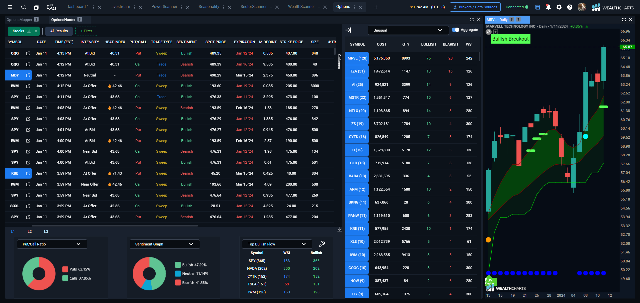The image size is (640, 303).
Task: Switch to the Dashboard 1 tab
Action: pos(77,7)
